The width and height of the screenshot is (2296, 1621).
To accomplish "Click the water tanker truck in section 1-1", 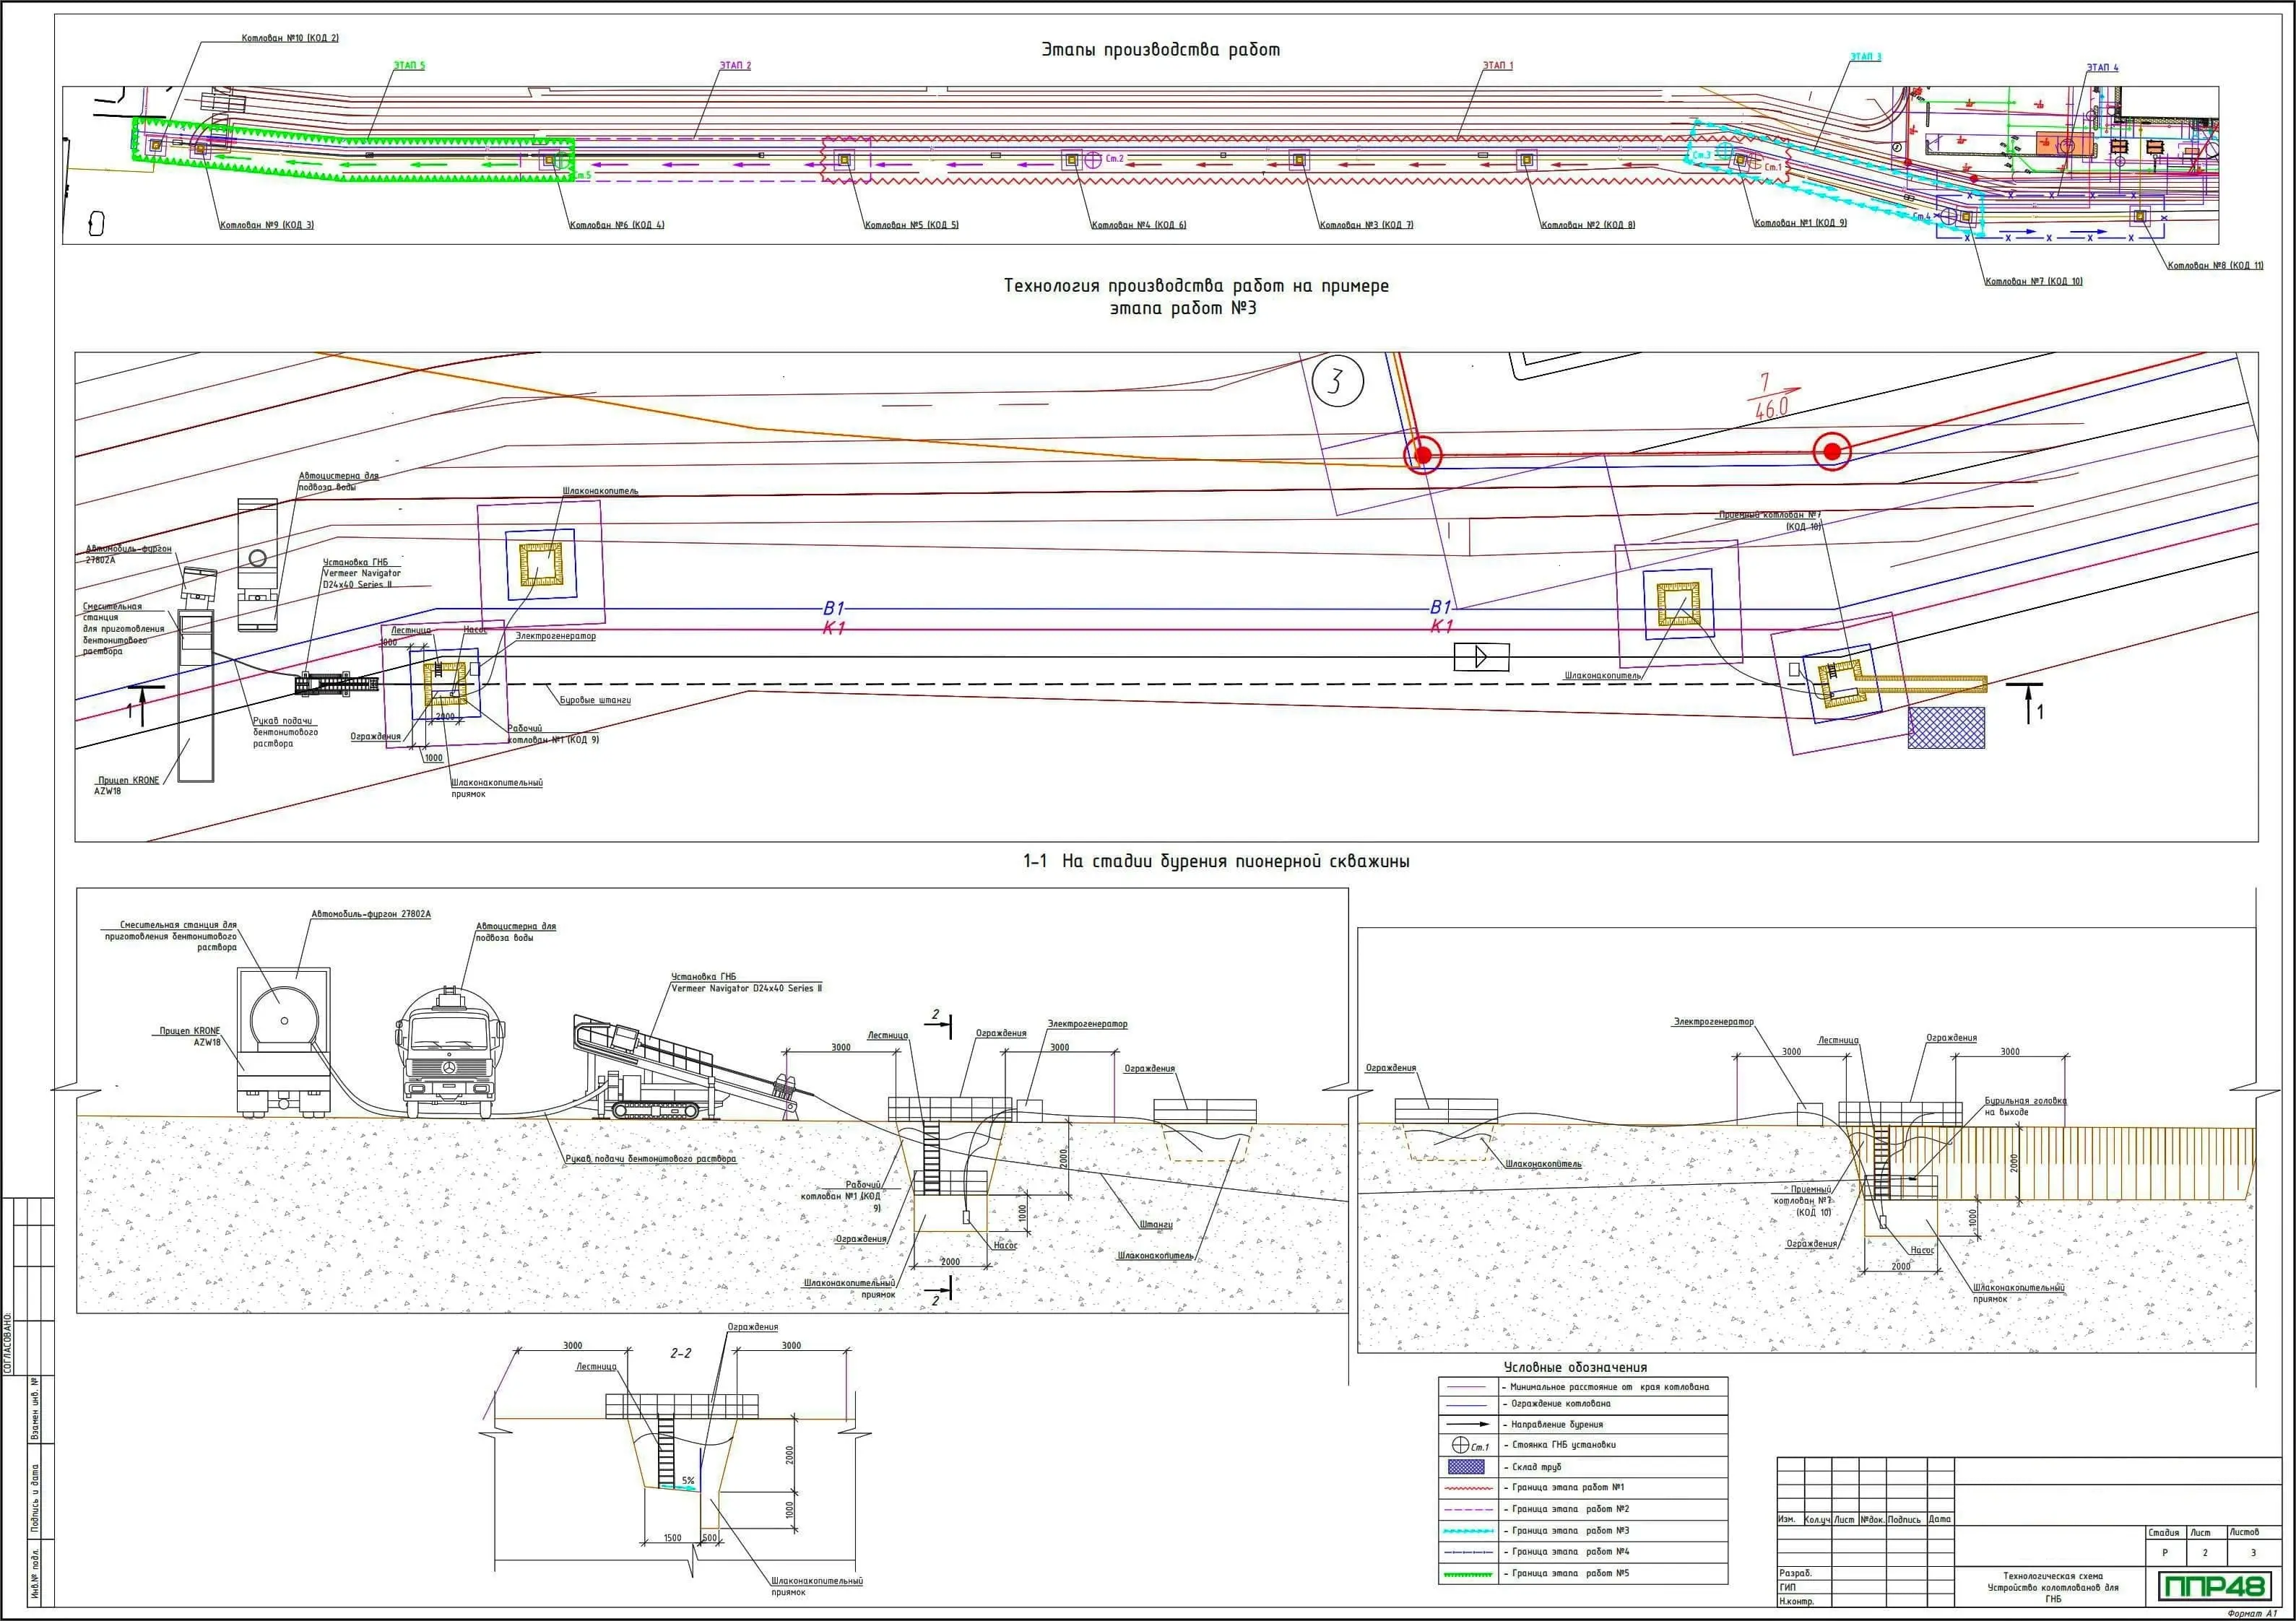I will [449, 1055].
